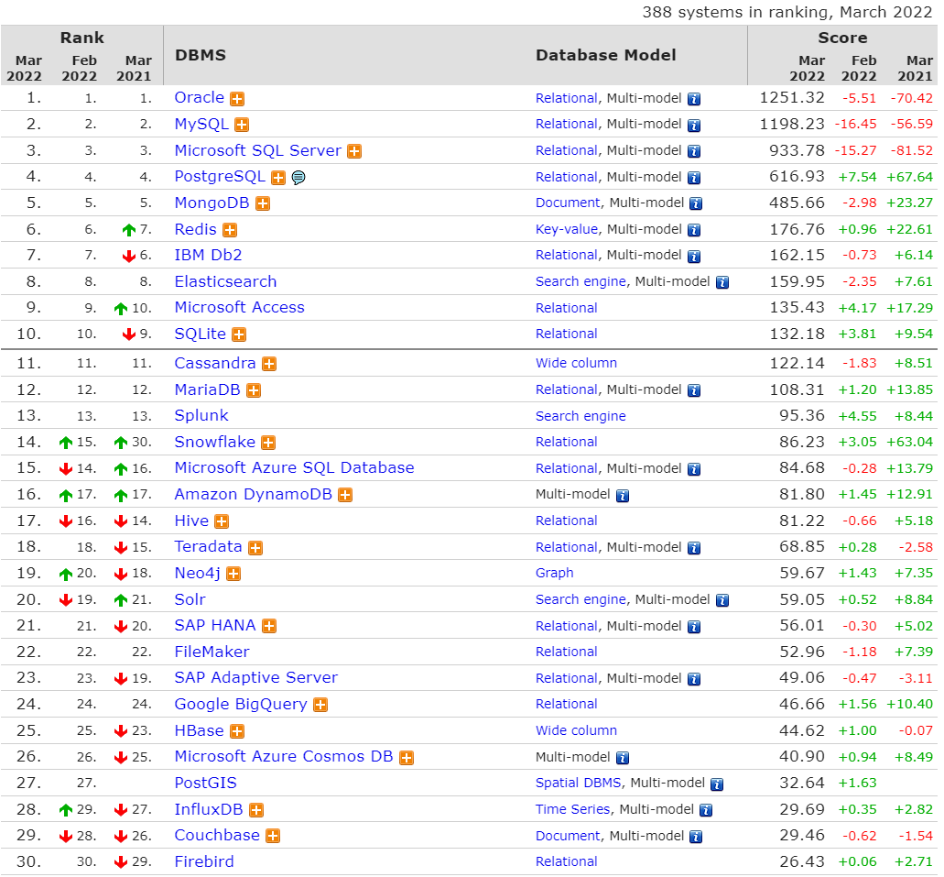The height and width of the screenshot is (877, 944).
Task: Open the Oracle DBMS link
Action: 200,98
